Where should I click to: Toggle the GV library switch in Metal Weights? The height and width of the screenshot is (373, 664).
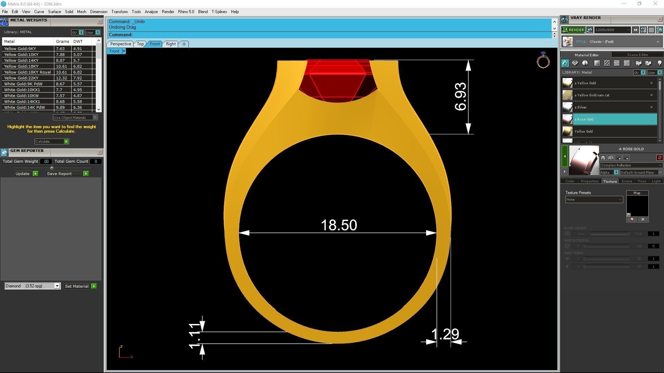click(x=81, y=32)
